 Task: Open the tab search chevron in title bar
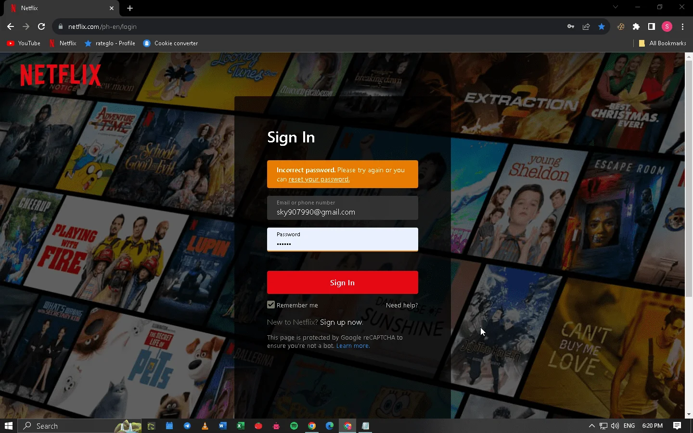615,7
